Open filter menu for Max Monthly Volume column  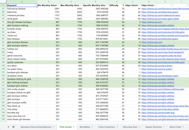[81, 5]
